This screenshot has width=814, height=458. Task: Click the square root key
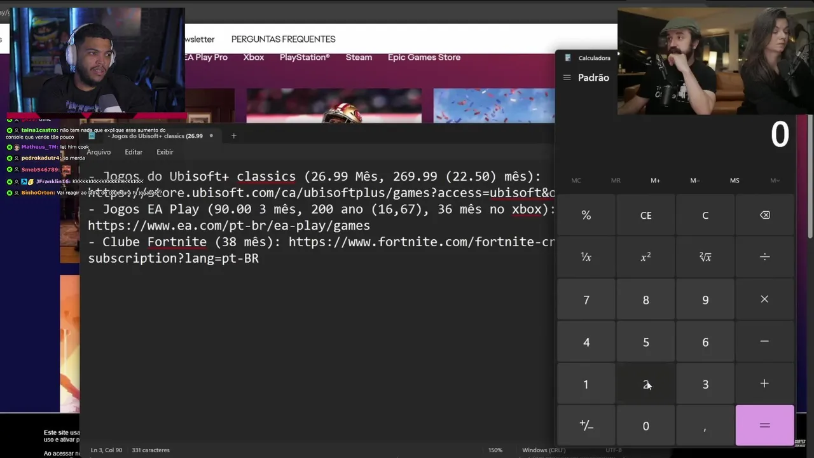705,257
